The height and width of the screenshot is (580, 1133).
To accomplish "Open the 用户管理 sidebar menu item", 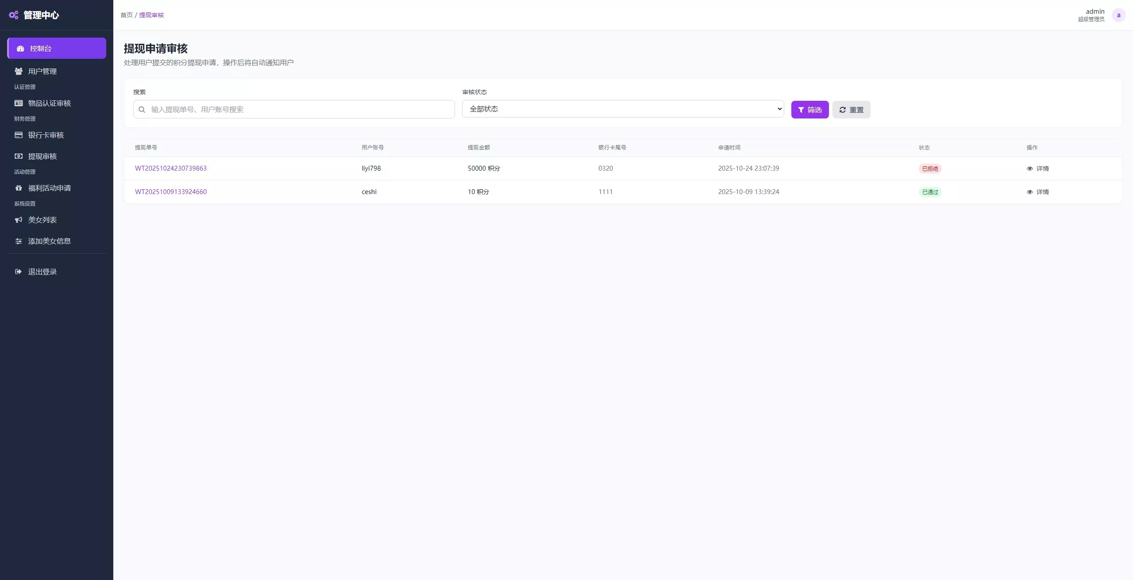I will point(42,71).
